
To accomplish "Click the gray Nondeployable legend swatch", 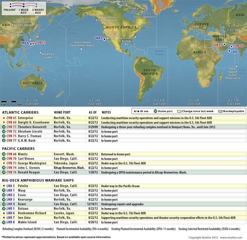I will point(220,111).
